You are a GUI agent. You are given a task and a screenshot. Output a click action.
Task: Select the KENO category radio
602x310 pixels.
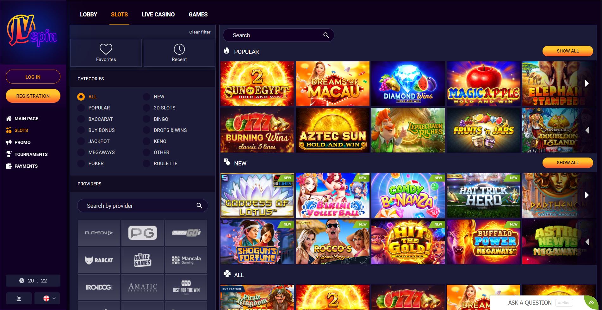146,141
